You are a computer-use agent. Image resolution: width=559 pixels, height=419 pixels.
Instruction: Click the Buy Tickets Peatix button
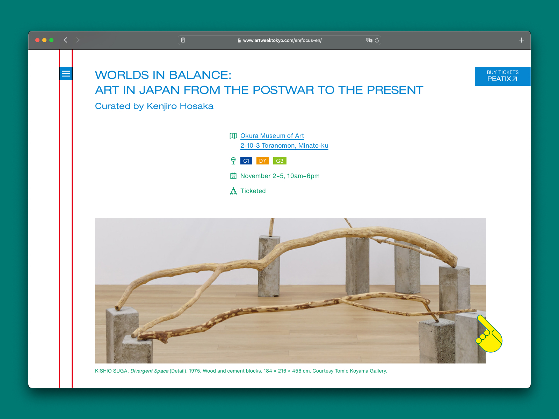tap(502, 76)
